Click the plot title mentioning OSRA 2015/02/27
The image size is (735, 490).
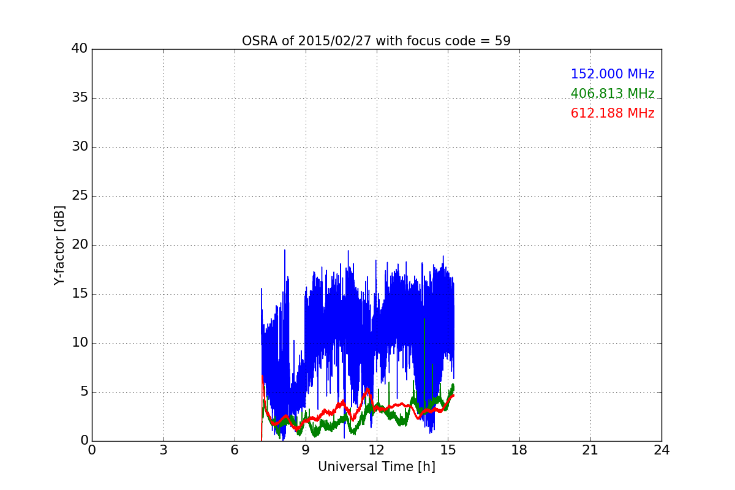376,41
